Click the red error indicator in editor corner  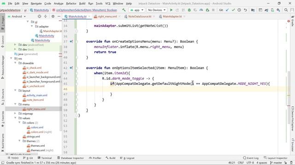pyautogui.click(x=289, y=21)
